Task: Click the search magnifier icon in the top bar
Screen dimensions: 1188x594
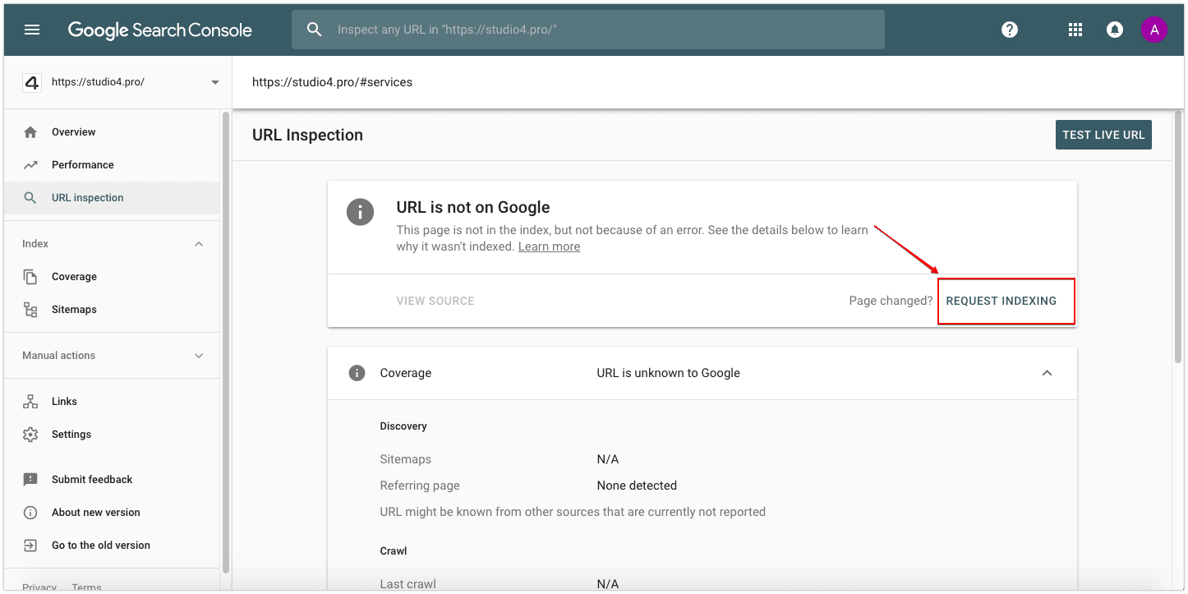Action: 314,30
